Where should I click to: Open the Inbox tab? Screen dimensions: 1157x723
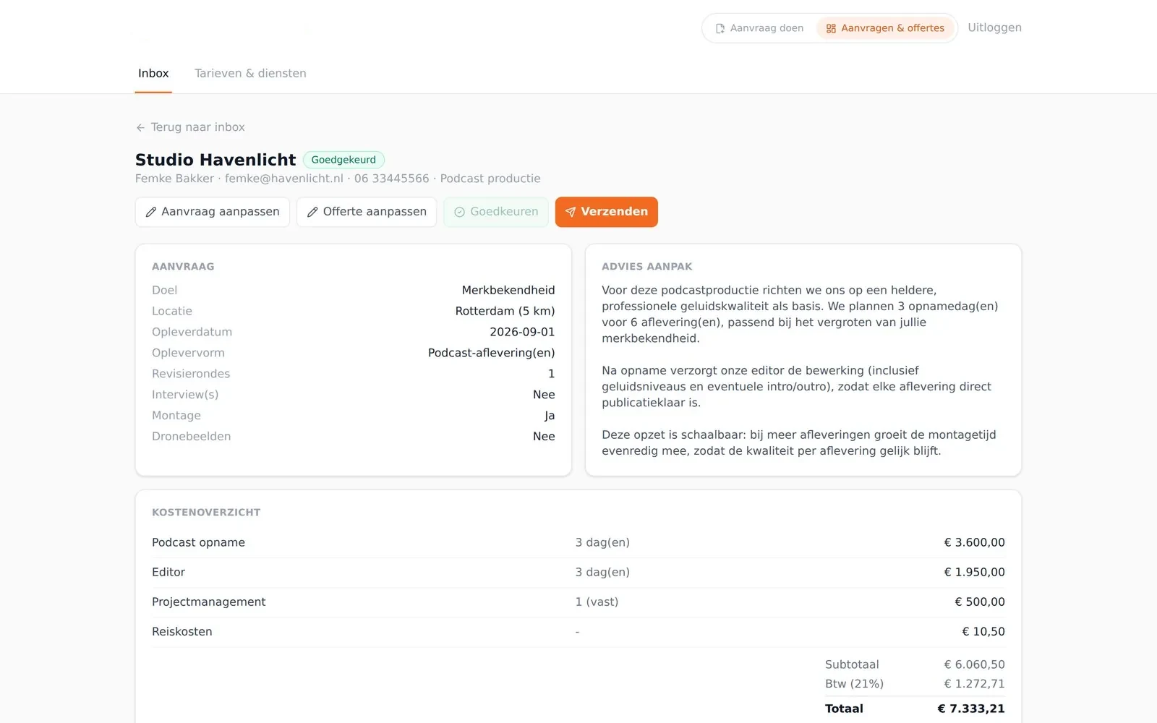click(153, 73)
